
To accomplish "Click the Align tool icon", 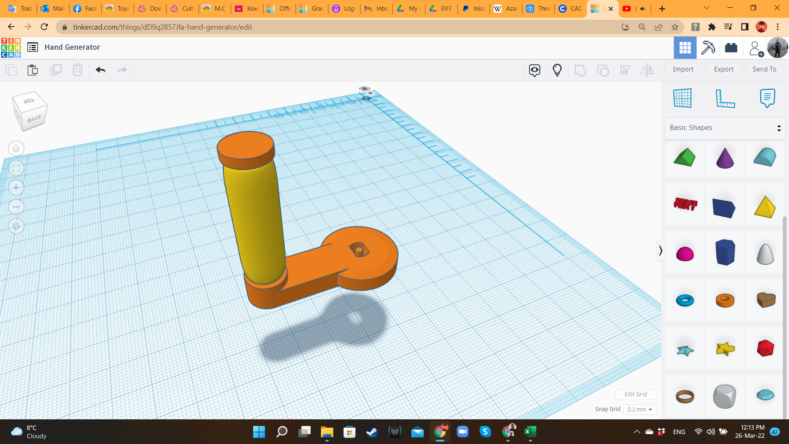I will tap(625, 70).
